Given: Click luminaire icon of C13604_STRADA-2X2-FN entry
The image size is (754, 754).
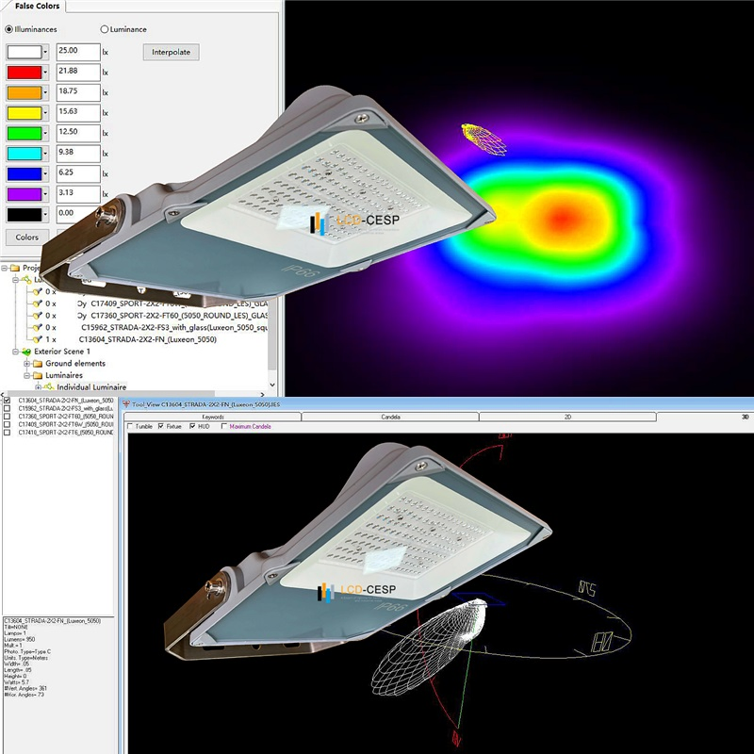Looking at the screenshot, I should click(x=39, y=338).
